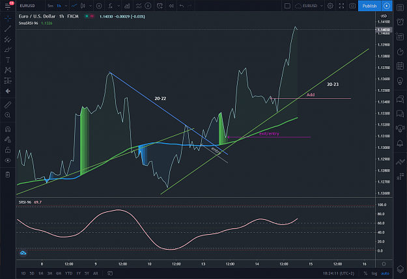Viewport: 407px width, 279px height.
Task: Select the crosshair cursor tool
Action: click(8, 18)
